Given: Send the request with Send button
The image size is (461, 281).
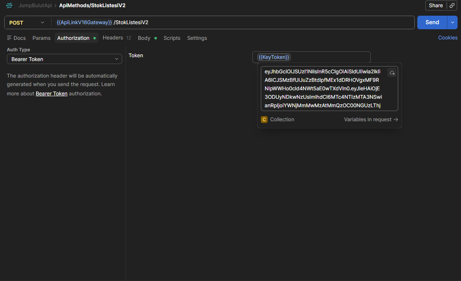Looking at the screenshot, I should click(432, 22).
